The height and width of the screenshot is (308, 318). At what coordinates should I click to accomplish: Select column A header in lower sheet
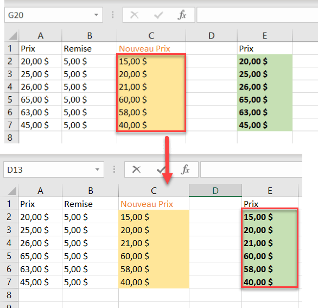pyautogui.click(x=40, y=191)
